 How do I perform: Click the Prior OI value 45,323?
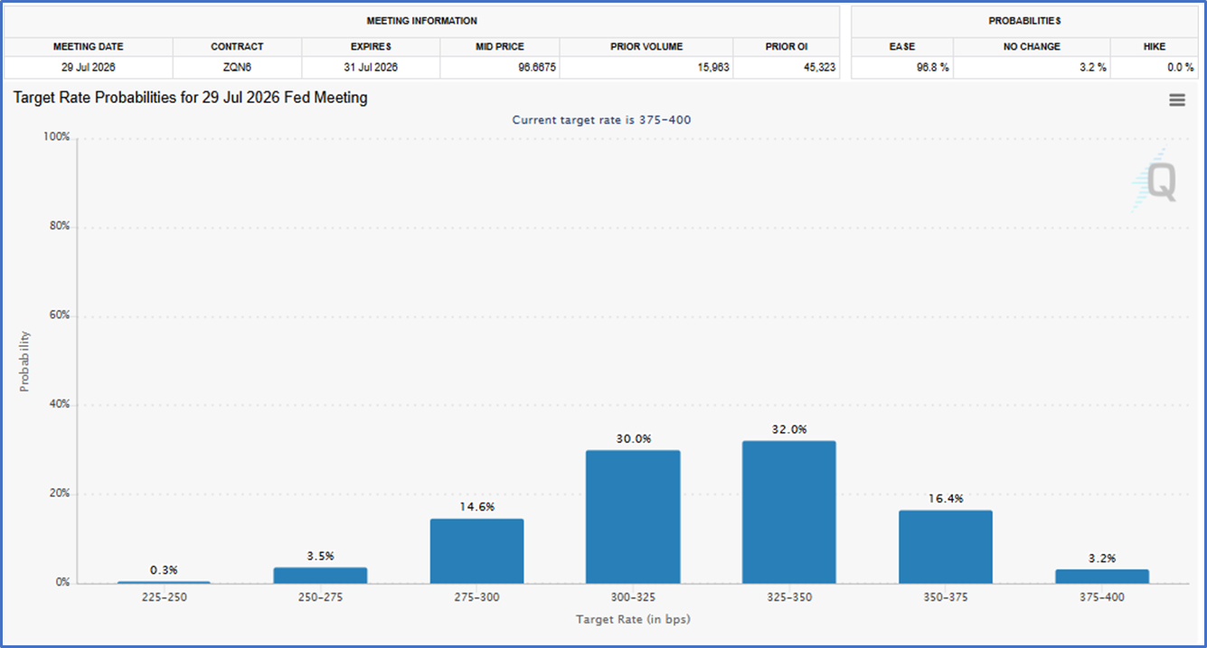tap(817, 67)
